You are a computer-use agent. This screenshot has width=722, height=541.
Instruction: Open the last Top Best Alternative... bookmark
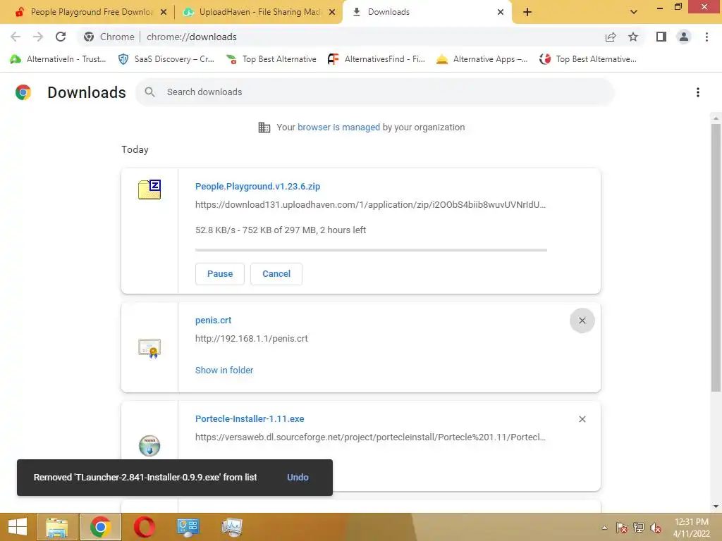[588, 59]
